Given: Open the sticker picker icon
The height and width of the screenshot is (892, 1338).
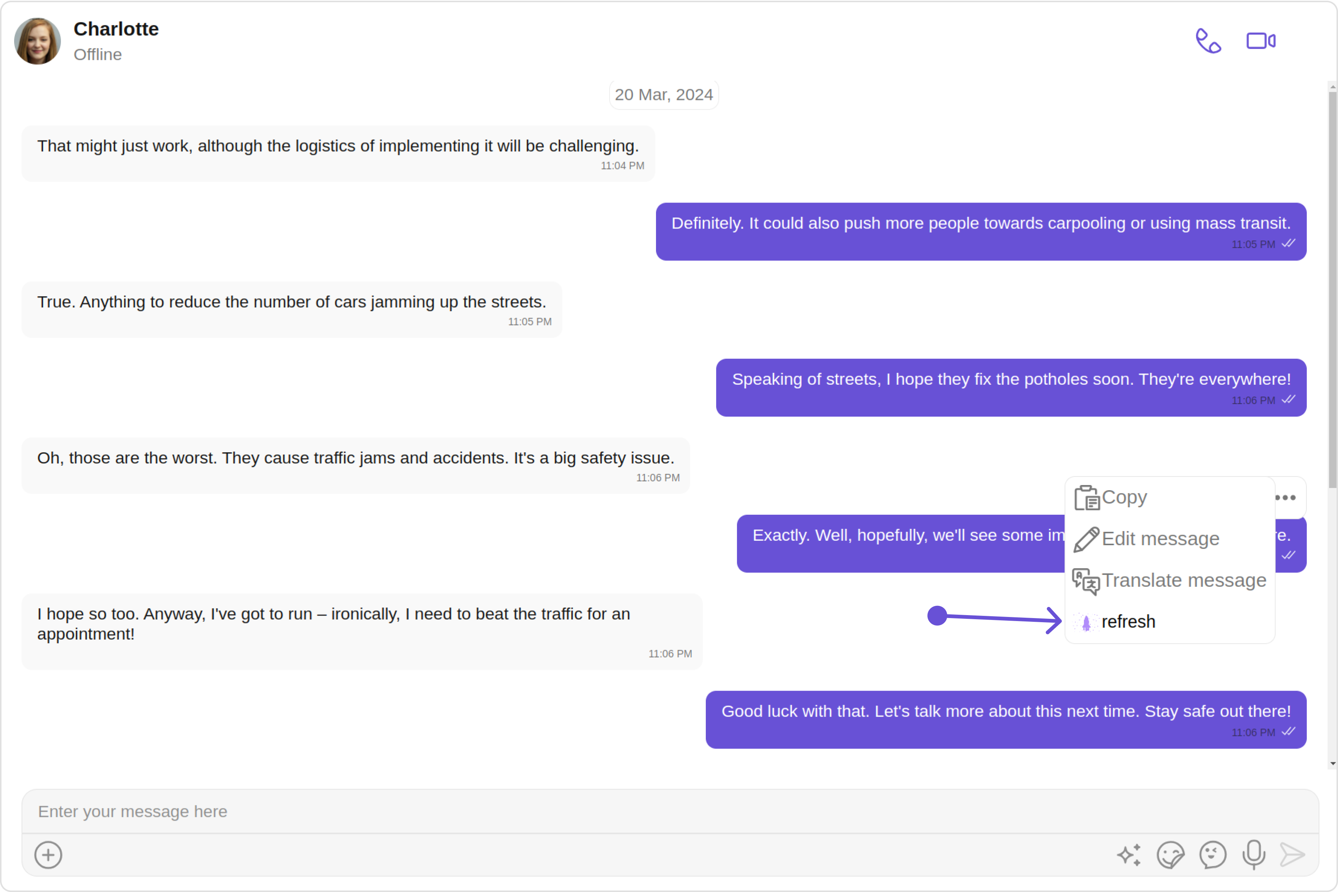Looking at the screenshot, I should point(1171,855).
